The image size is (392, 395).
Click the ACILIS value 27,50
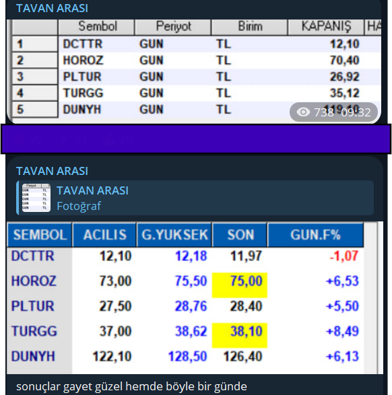click(115, 306)
